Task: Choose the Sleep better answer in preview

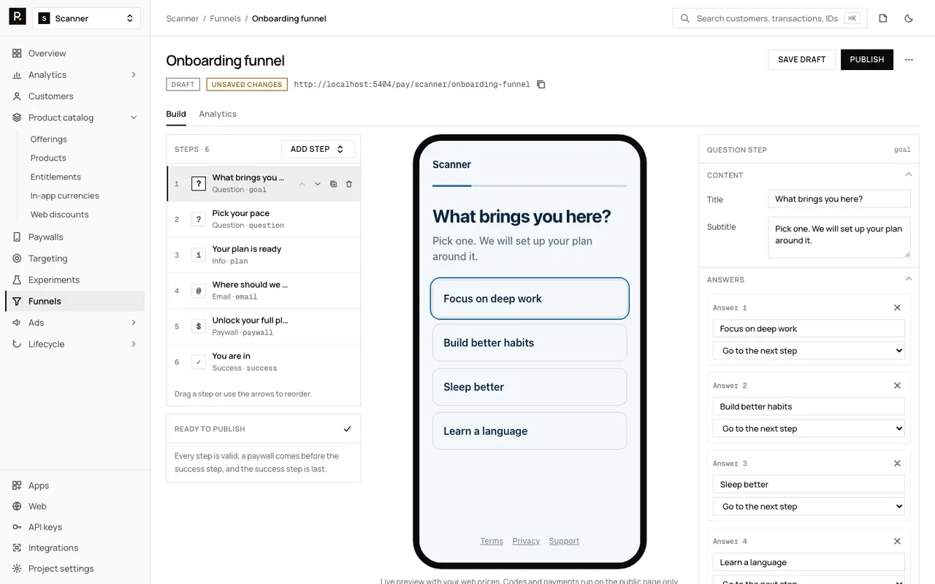Action: 530,387
